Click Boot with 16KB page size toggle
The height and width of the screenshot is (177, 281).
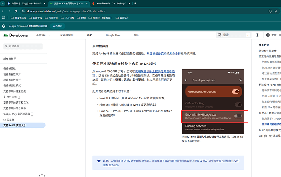pyautogui.click(x=238, y=116)
